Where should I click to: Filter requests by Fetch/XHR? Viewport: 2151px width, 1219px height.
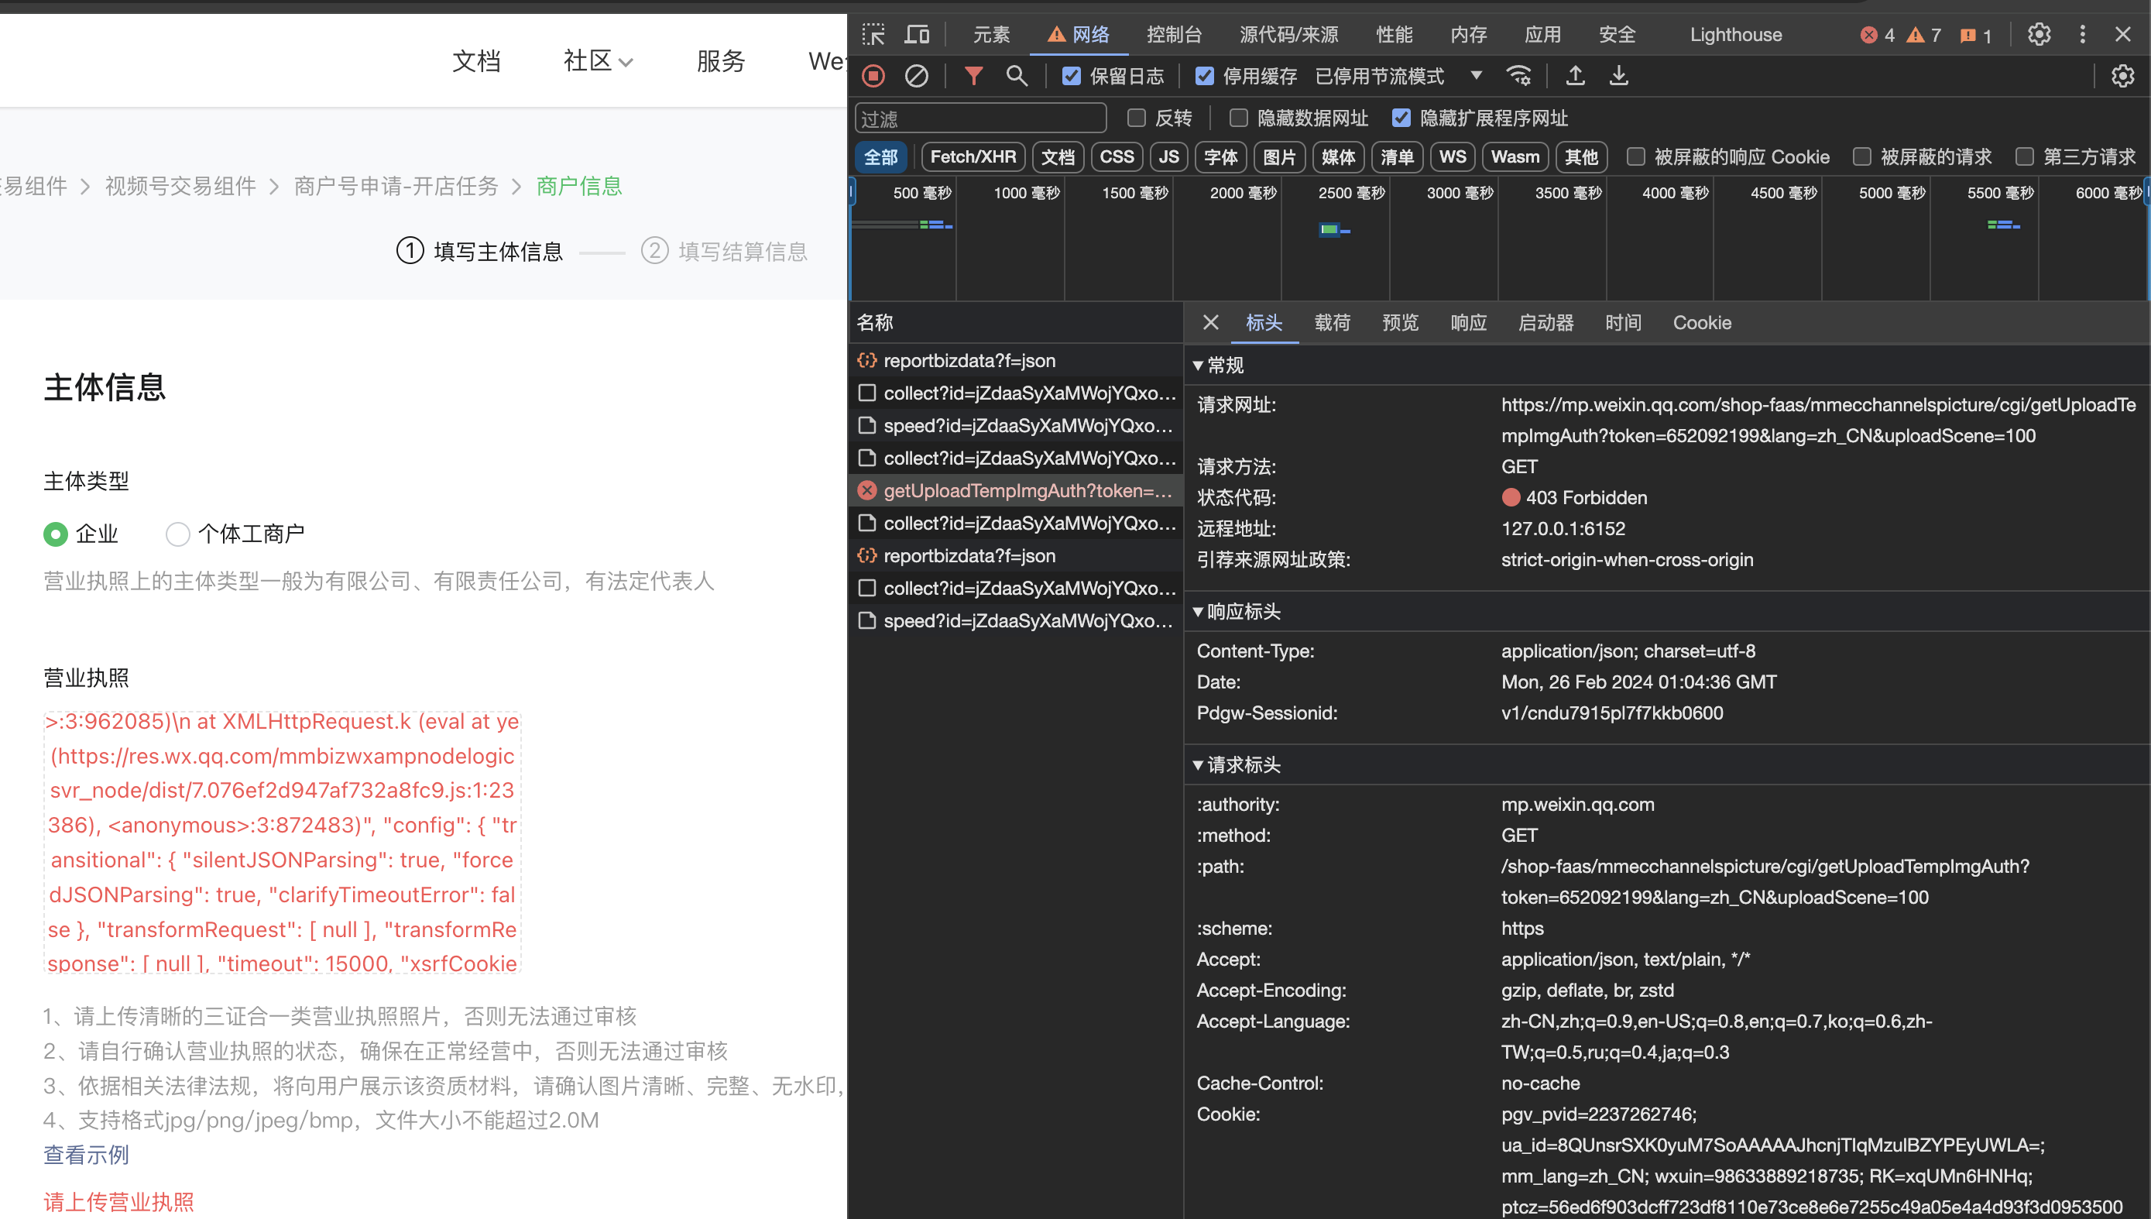pyautogui.click(x=973, y=157)
